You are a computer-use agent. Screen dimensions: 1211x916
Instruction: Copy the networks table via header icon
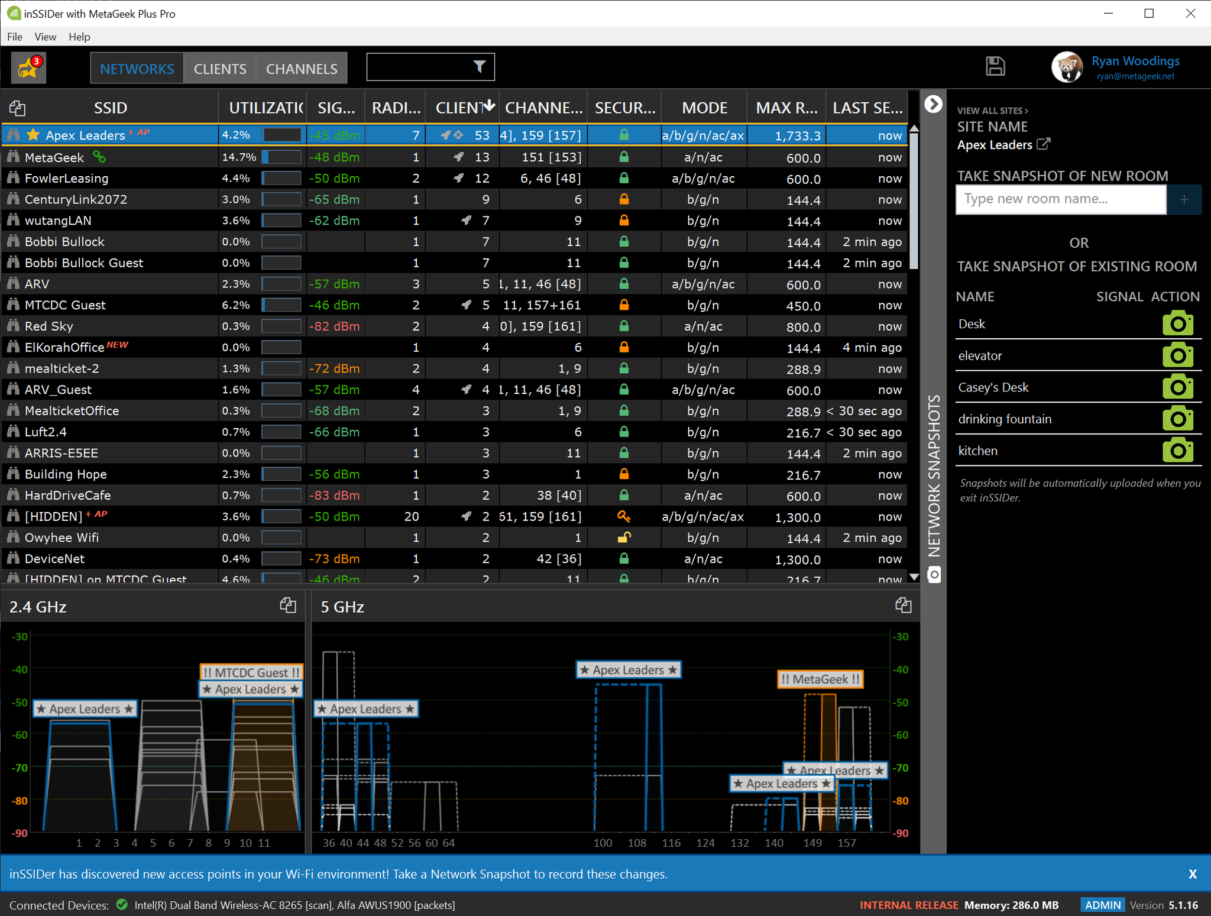[17, 108]
